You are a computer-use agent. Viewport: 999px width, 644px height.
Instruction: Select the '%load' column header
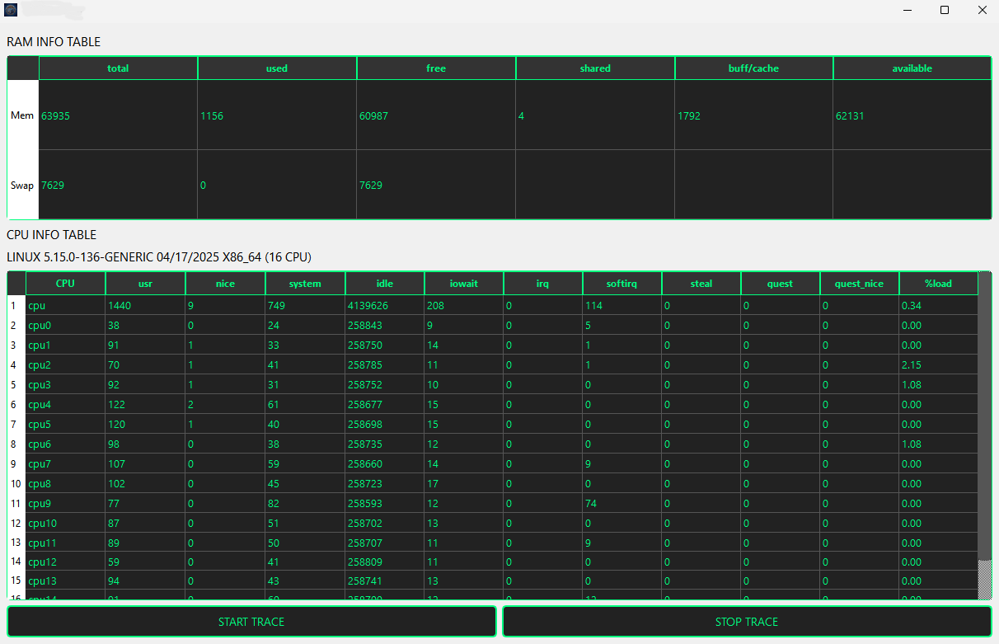point(938,284)
